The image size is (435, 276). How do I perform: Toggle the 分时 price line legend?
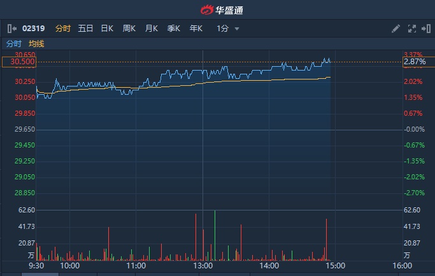point(13,43)
